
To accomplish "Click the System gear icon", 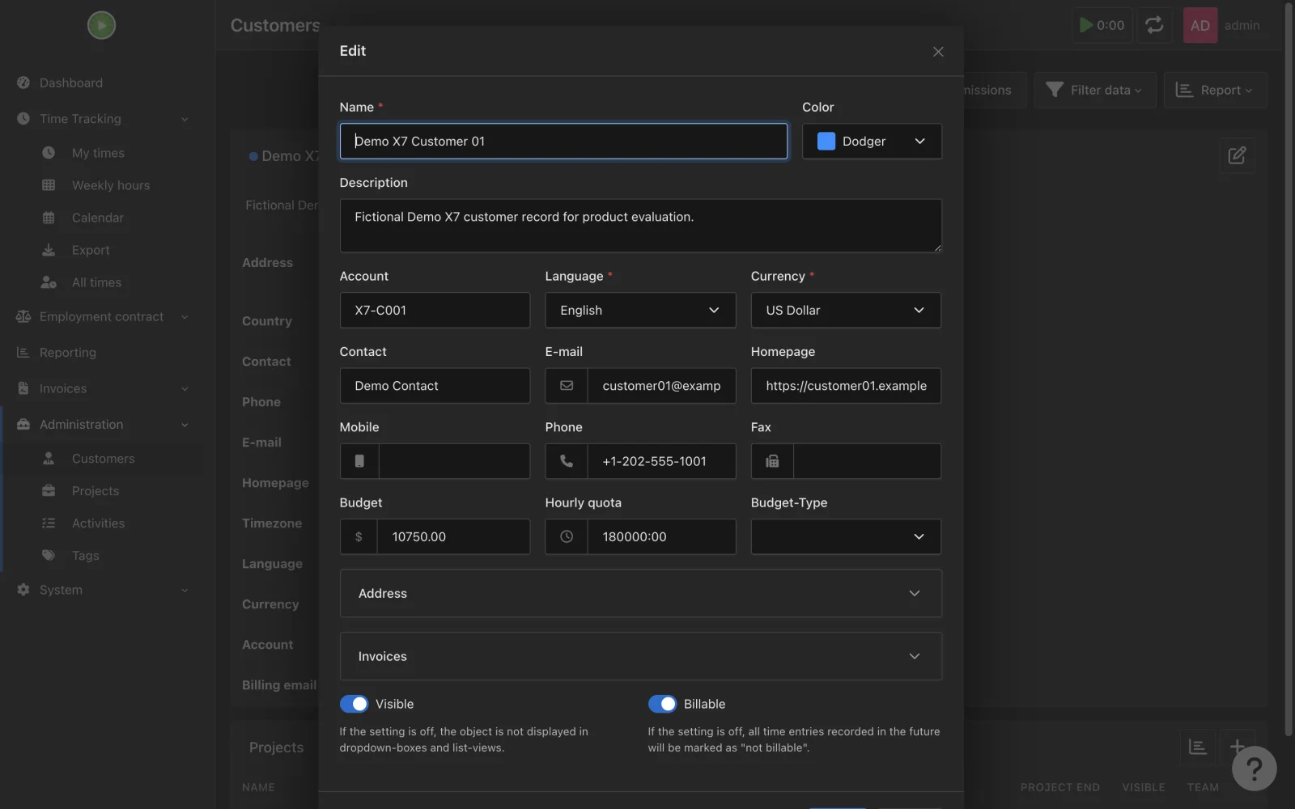I will click(23, 590).
